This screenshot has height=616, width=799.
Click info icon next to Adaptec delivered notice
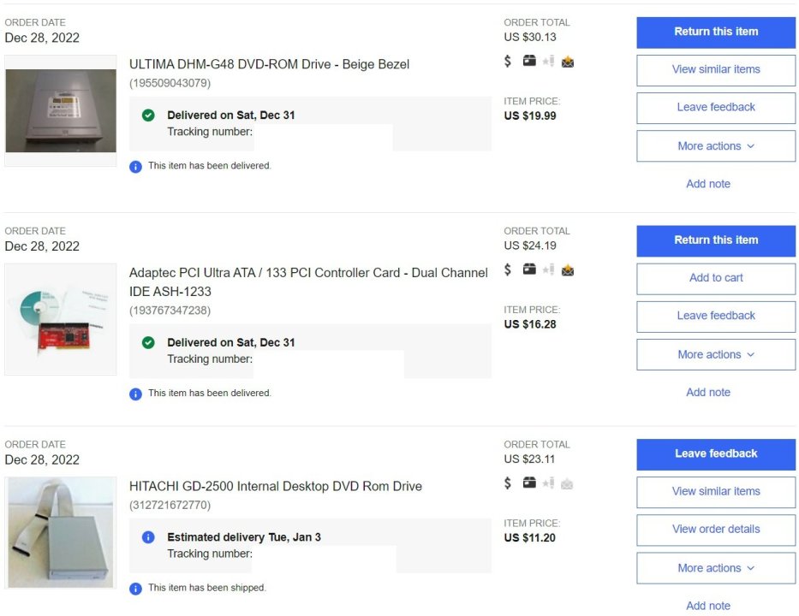tap(135, 394)
